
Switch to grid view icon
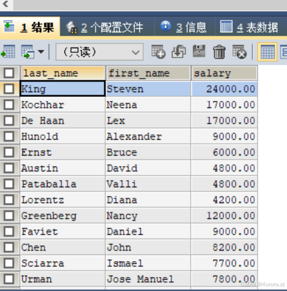pos(267,52)
